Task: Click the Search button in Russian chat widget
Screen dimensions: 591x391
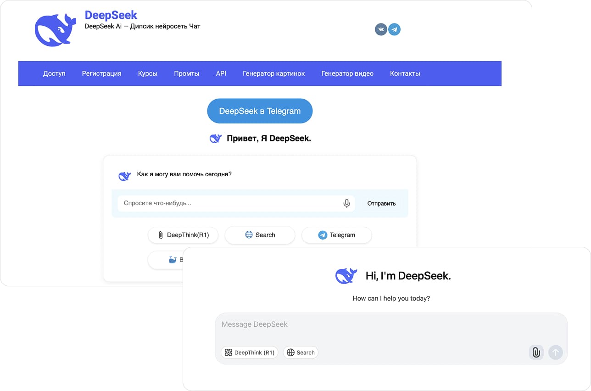Action: tap(260, 235)
